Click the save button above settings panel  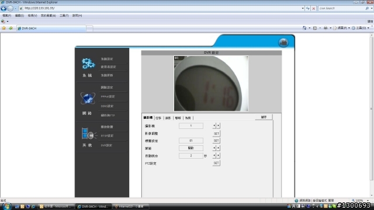point(264,117)
